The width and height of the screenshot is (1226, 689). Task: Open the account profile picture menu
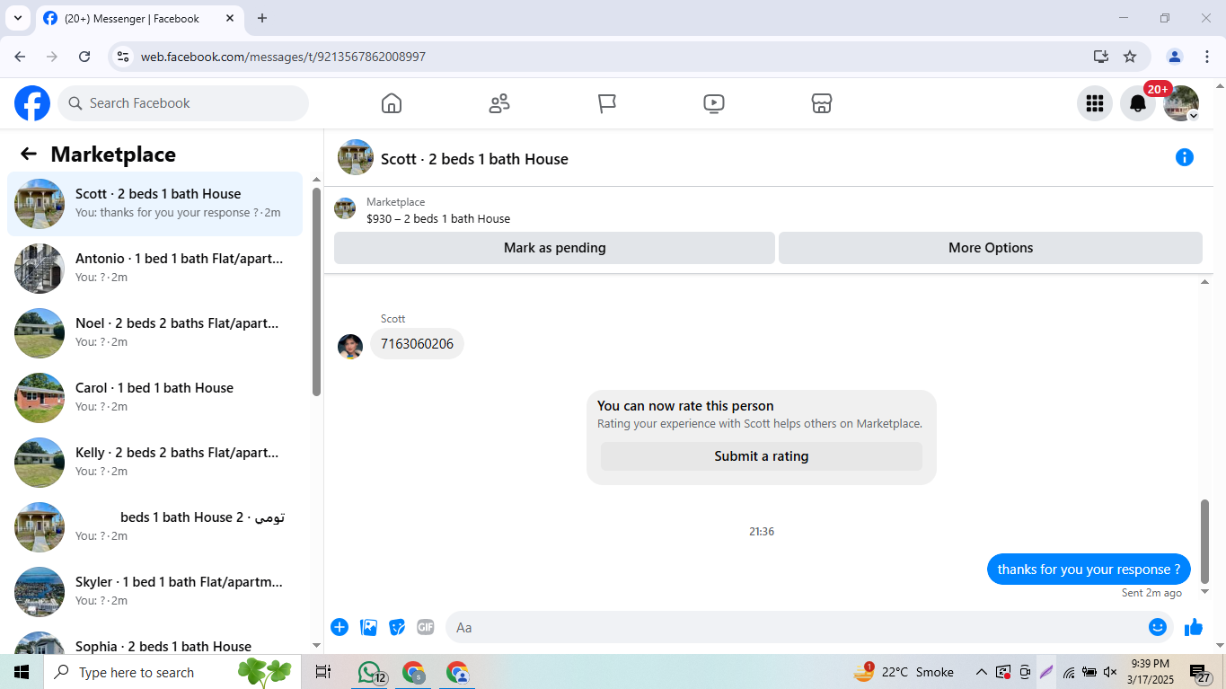pyautogui.click(x=1181, y=103)
